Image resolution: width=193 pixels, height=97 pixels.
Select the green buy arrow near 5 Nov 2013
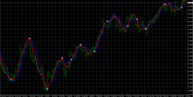point(146,29)
